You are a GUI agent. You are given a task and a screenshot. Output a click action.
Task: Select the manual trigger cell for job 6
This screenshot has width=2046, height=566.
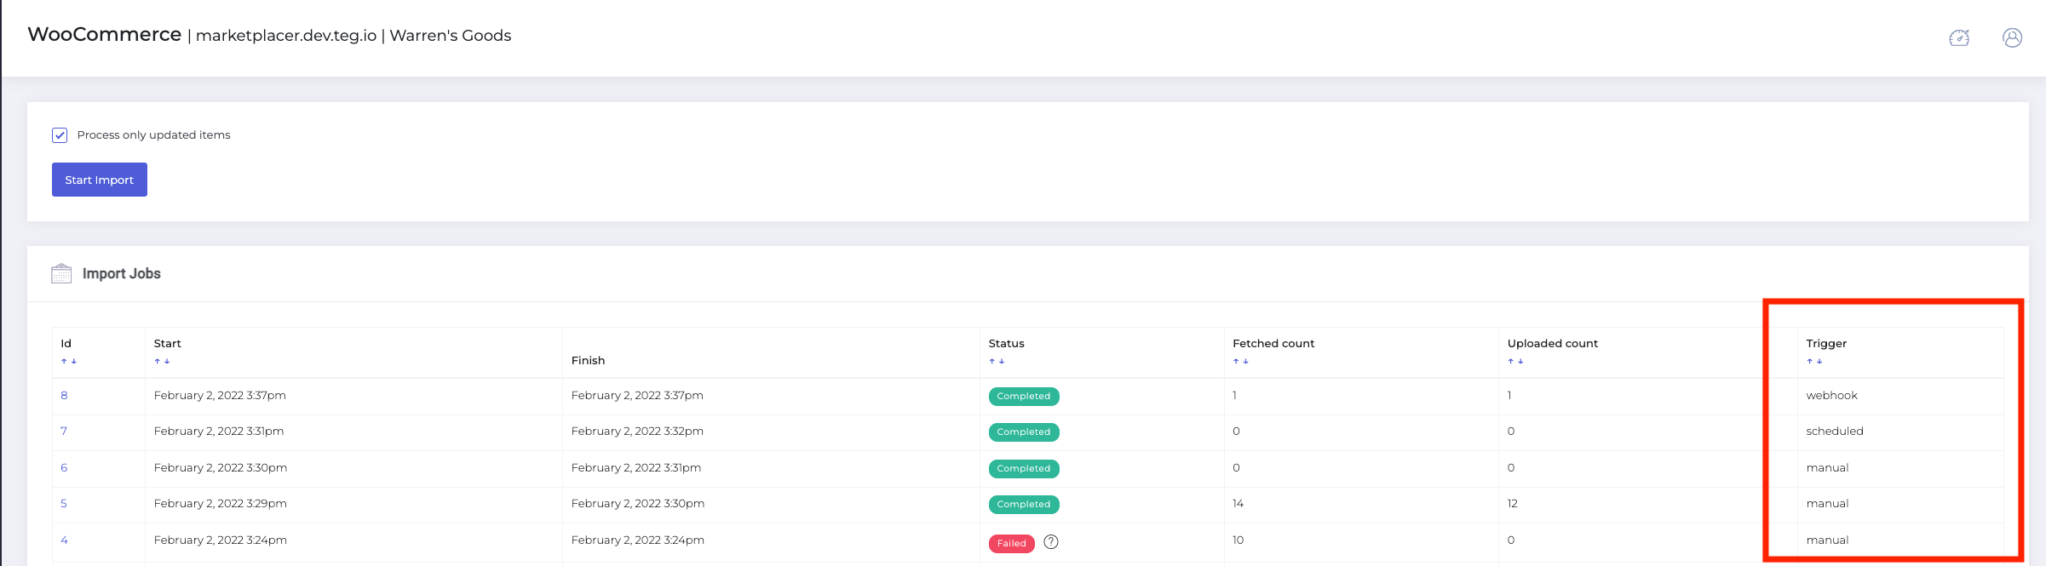tap(1827, 468)
